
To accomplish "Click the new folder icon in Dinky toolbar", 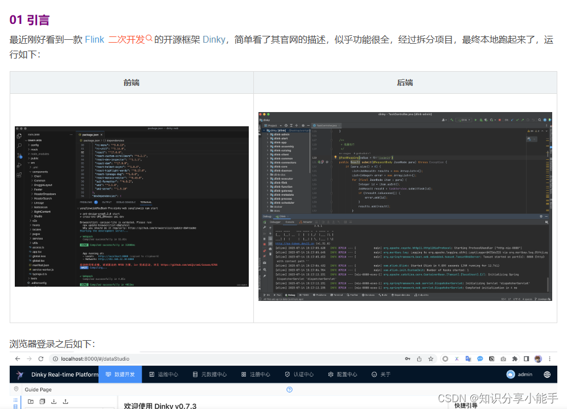I will tap(31, 402).
